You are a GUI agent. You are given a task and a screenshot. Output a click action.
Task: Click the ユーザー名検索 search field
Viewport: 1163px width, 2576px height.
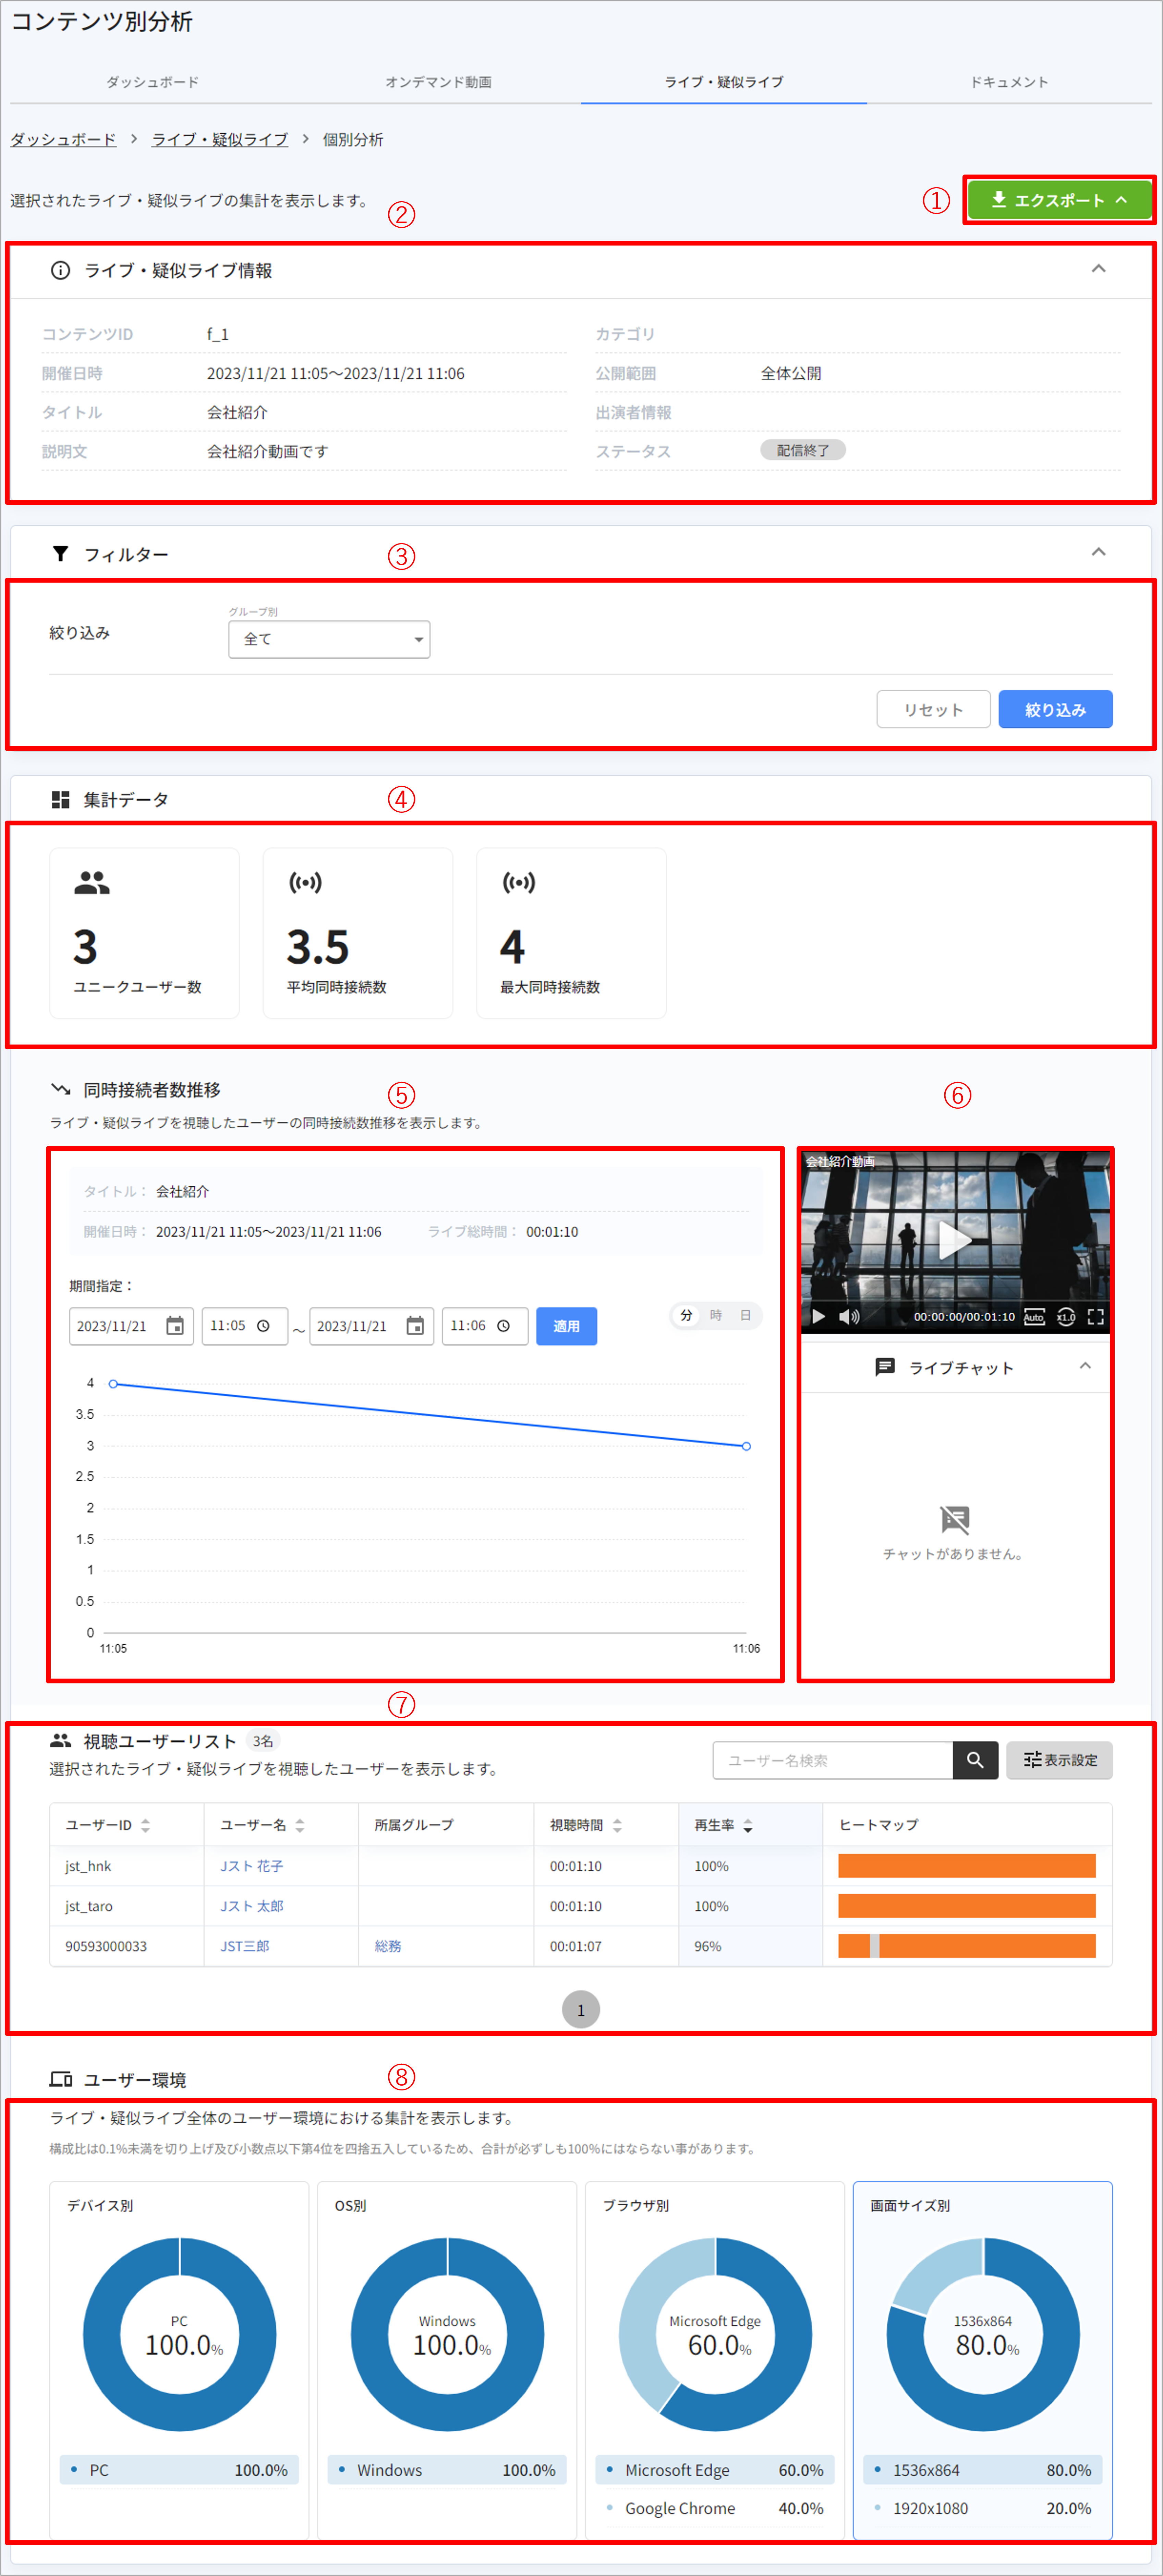[832, 1760]
